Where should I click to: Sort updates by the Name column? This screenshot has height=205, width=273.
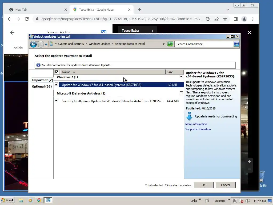point(113,72)
